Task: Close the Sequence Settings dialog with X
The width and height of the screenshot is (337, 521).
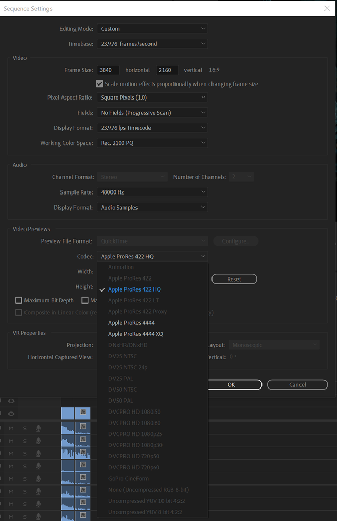Action: tap(327, 8)
